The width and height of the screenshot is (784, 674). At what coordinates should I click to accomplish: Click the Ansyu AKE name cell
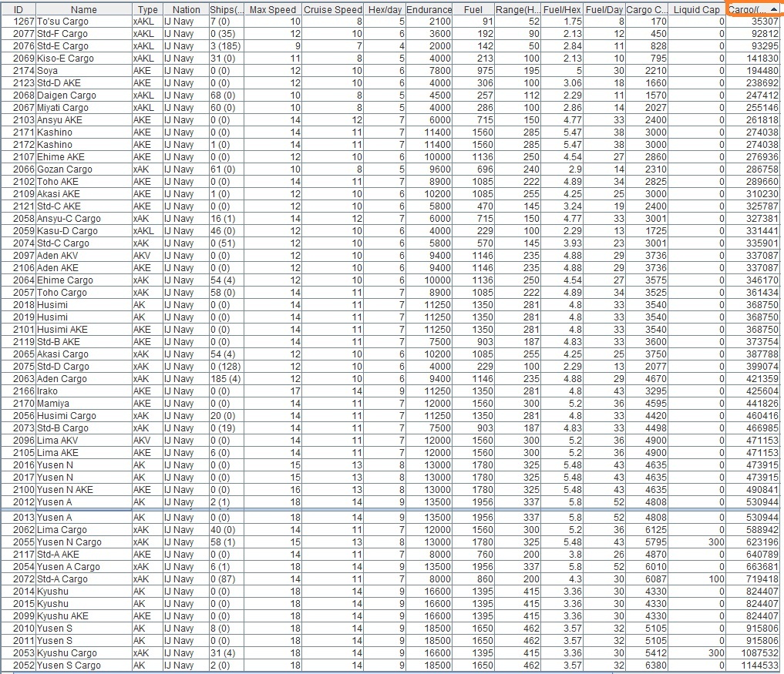(84, 120)
